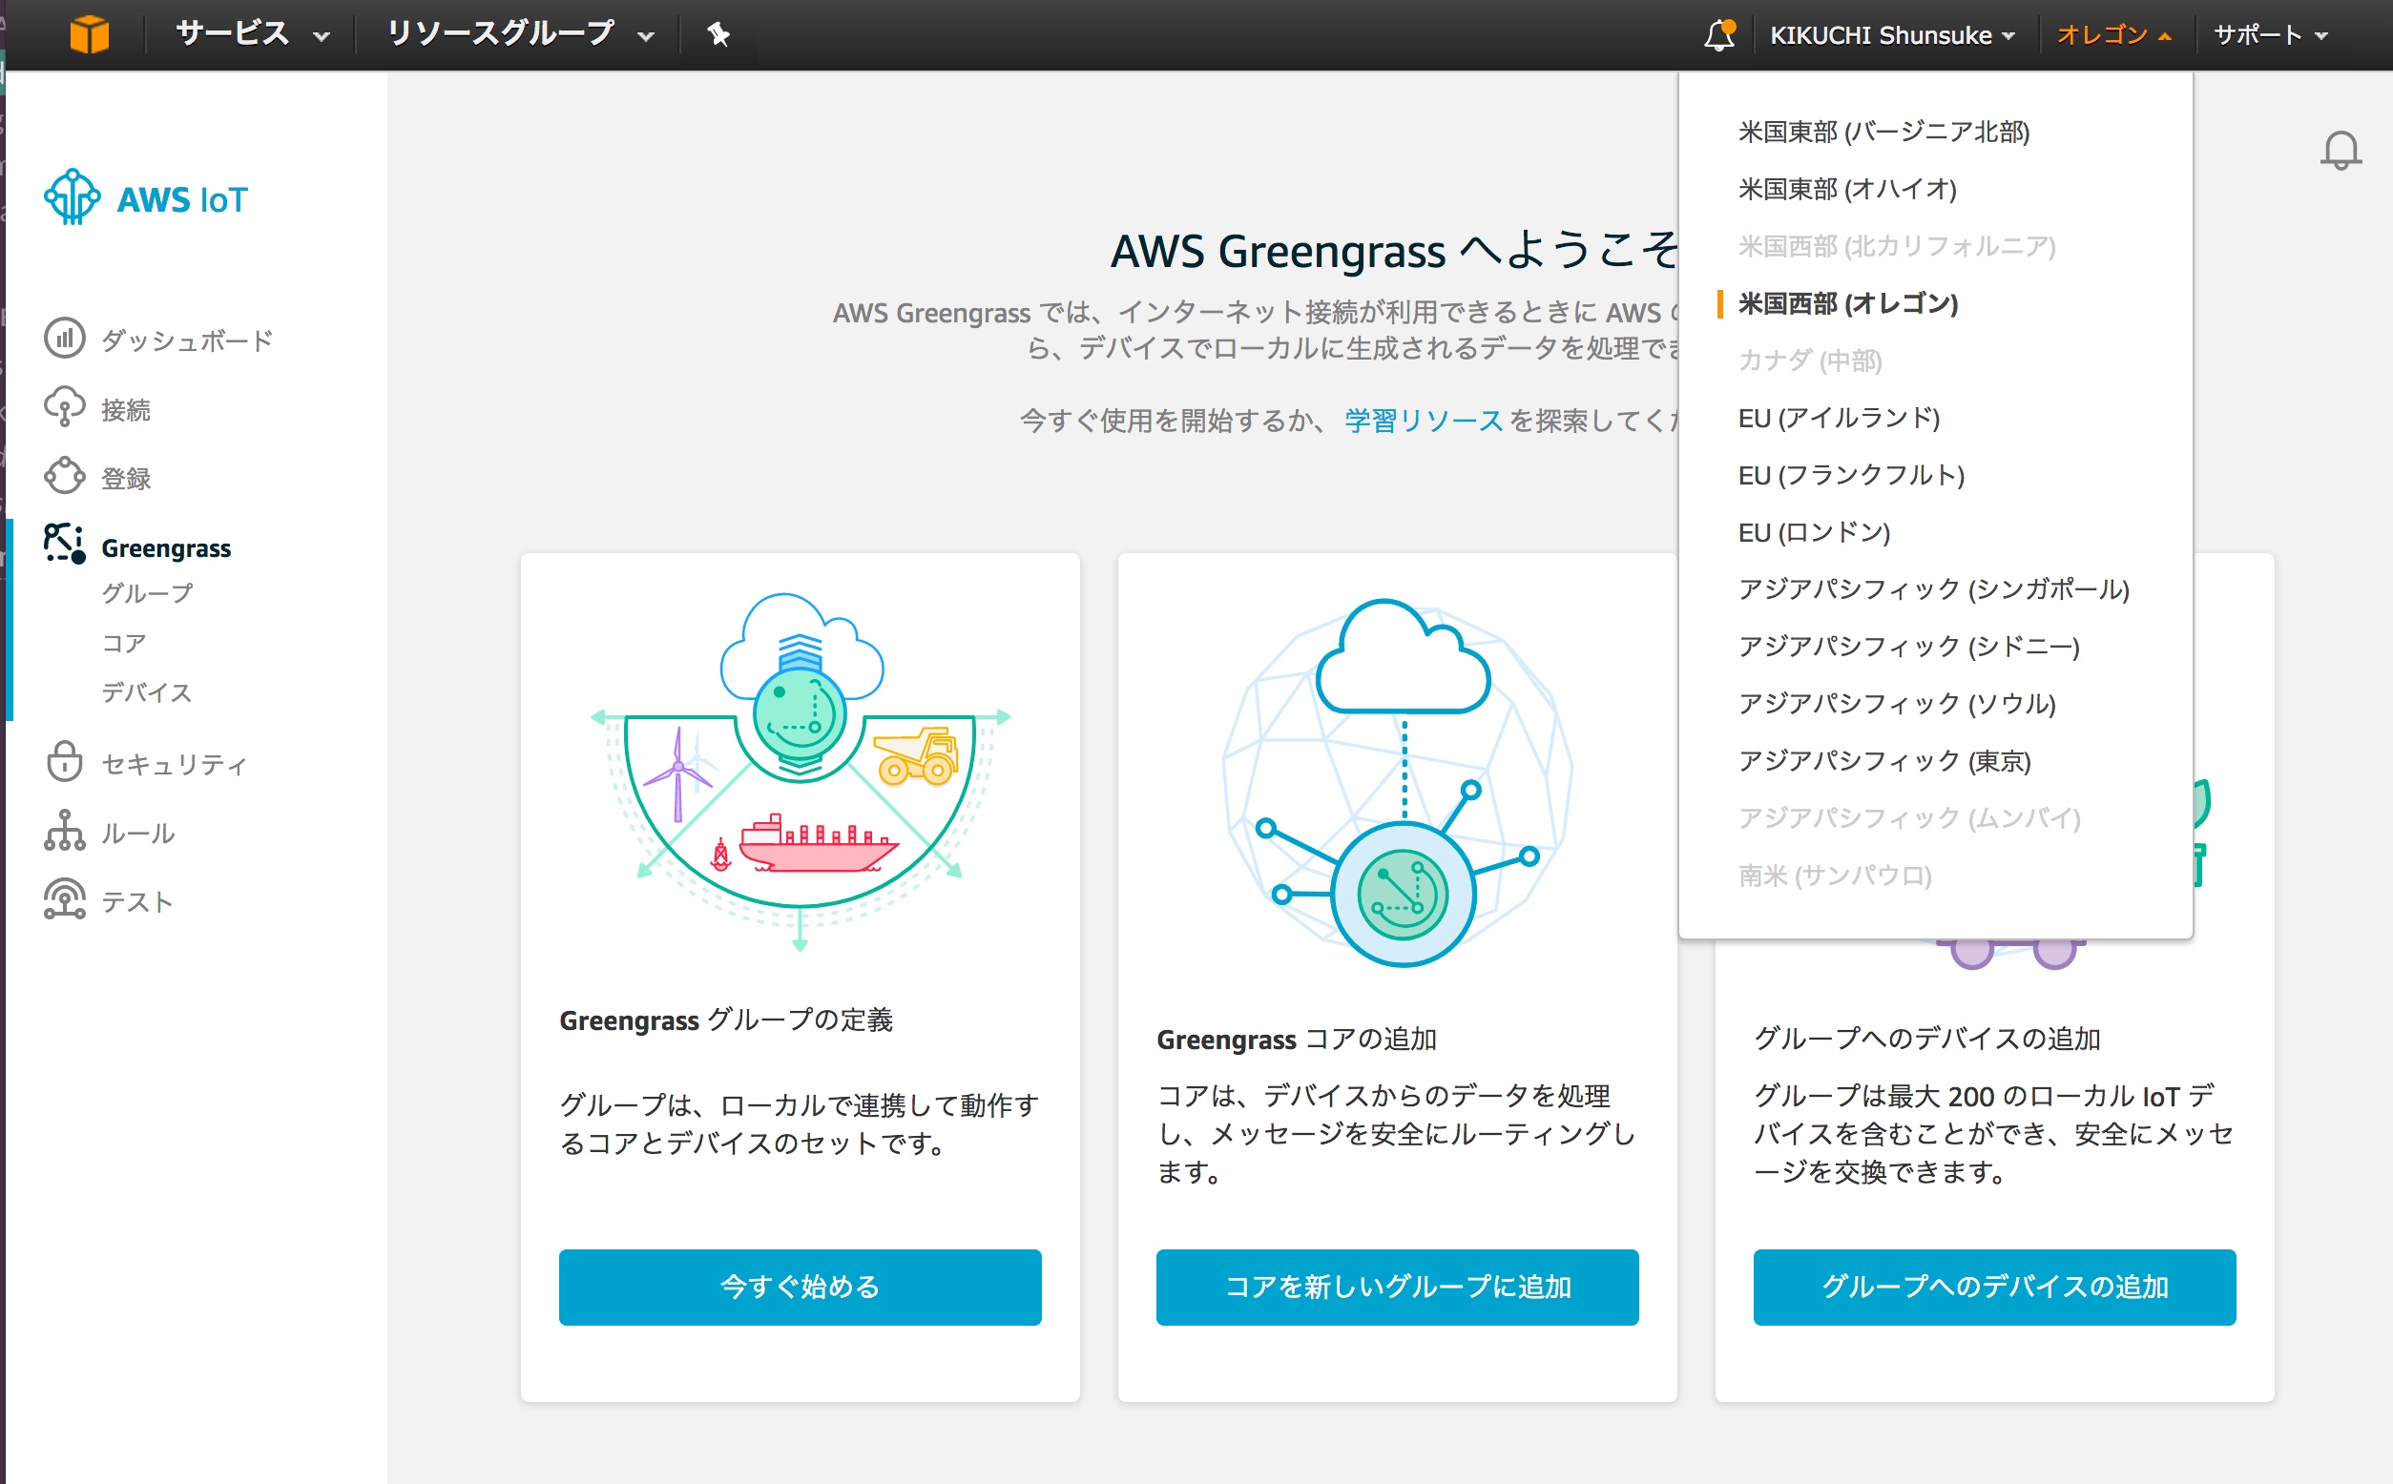
Task: Open the グループ sub-item under Greengrass
Action: click(147, 593)
